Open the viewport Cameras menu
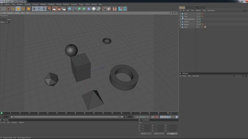The image size is (248, 139). tap(10, 13)
